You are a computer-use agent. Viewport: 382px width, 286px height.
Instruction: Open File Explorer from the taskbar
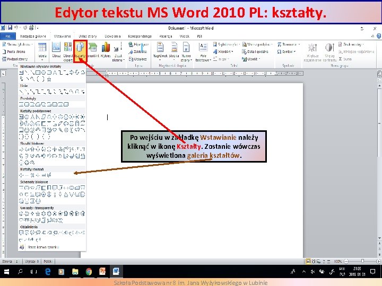point(75,271)
